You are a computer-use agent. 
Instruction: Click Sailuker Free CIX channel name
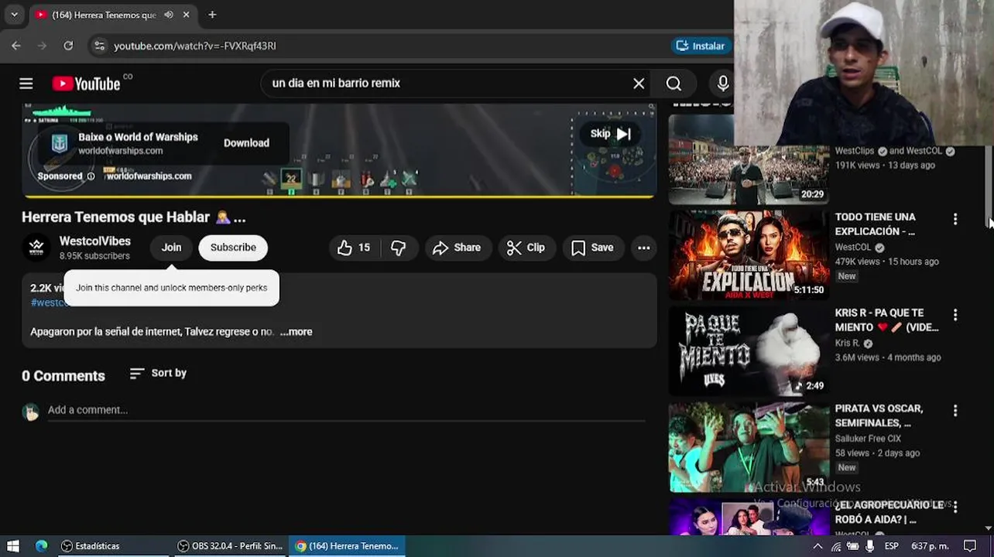[867, 439]
